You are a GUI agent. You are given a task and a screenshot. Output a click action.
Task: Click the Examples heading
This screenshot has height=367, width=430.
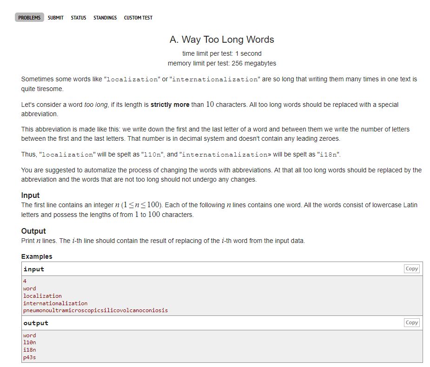[x=36, y=256]
